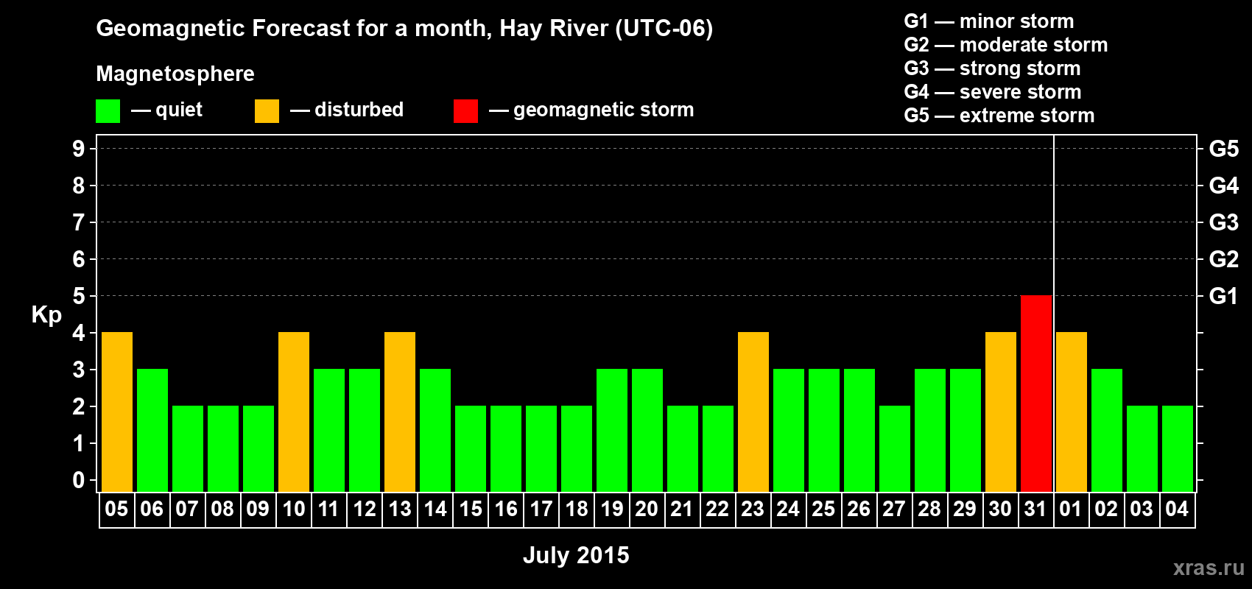Click the Geomagnetic Forecast chart title
The height and width of the screenshot is (589, 1252).
click(404, 29)
